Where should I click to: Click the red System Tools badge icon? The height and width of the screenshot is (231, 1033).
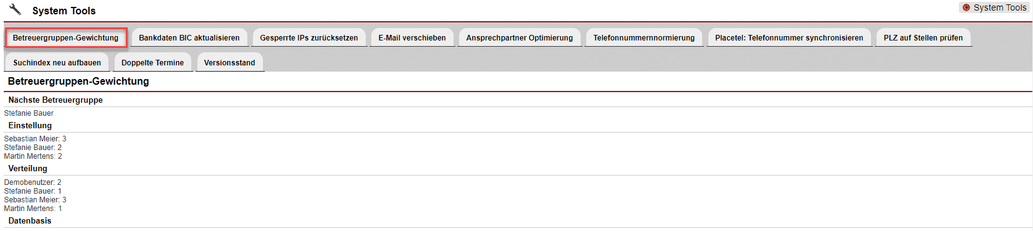(x=966, y=7)
